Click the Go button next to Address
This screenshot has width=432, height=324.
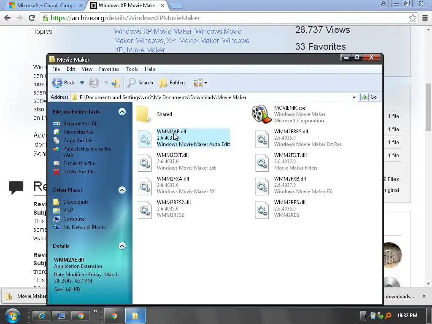coord(369,97)
